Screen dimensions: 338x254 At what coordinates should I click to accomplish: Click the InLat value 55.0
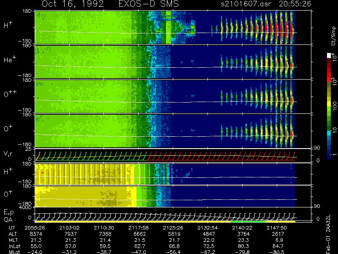pos(36,246)
